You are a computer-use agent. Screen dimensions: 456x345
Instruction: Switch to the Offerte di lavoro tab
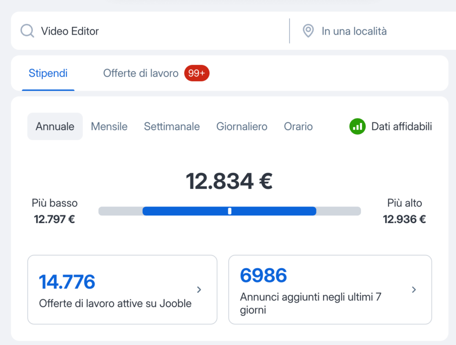141,74
